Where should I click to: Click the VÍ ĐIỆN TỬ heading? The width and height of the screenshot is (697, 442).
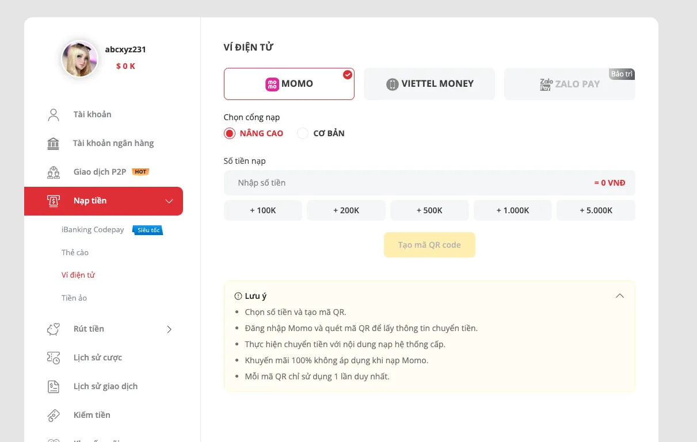pyautogui.click(x=249, y=48)
